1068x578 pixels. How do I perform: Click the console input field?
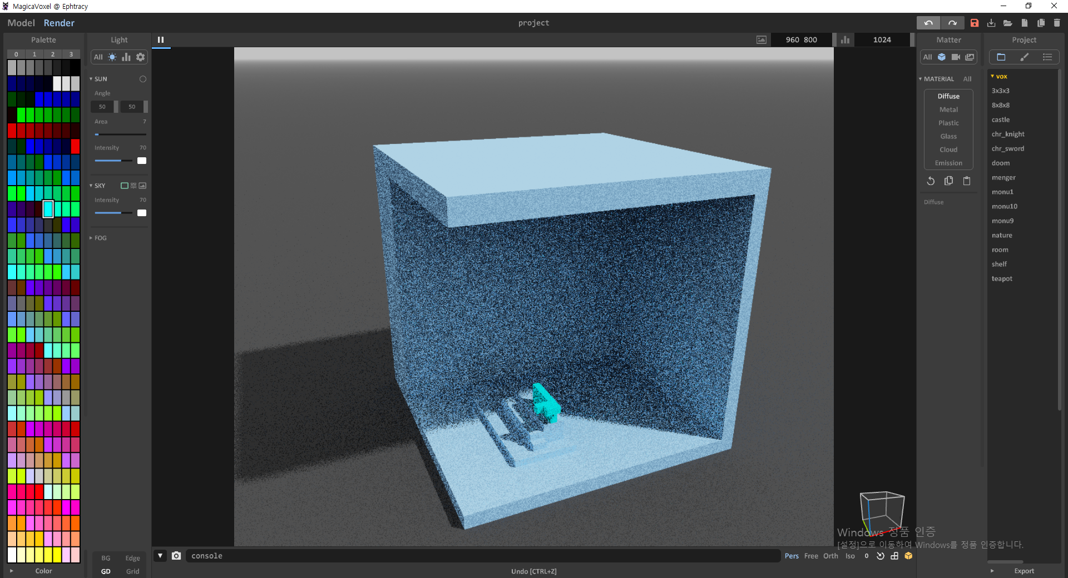click(483, 556)
